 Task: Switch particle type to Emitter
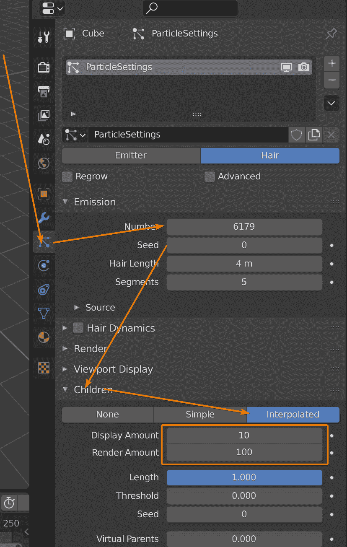click(131, 156)
